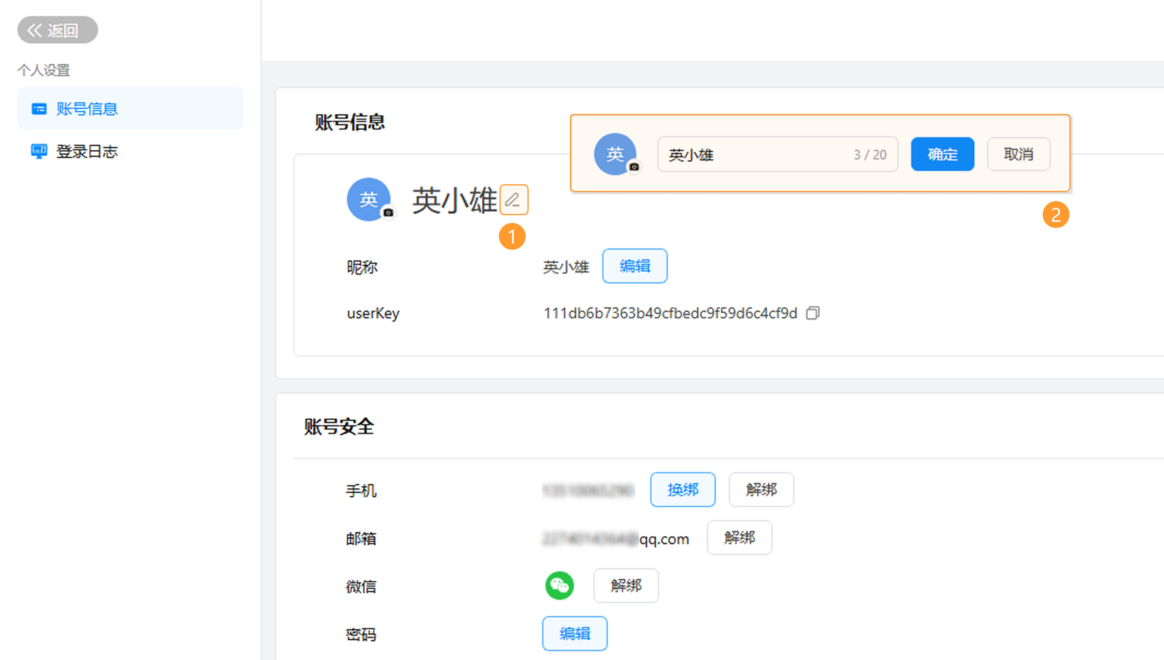Click 换绑 for 手机
Viewport: 1164px width, 660px height.
tap(683, 490)
